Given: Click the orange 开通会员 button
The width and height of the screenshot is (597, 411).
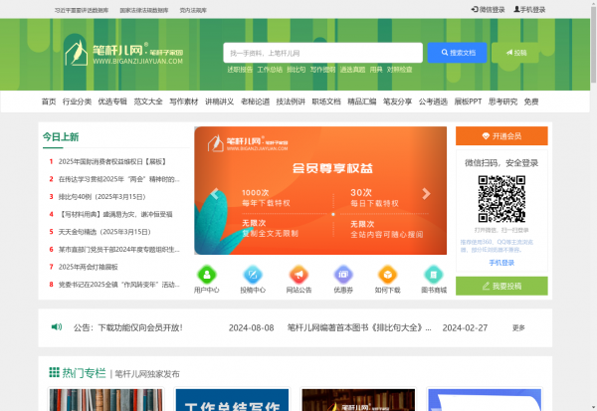Looking at the screenshot, I should coord(501,135).
